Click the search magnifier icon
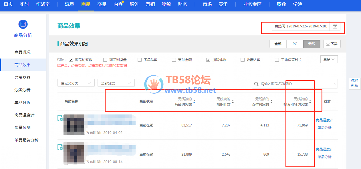The width and height of the screenshot is (361, 169). click(x=256, y=84)
